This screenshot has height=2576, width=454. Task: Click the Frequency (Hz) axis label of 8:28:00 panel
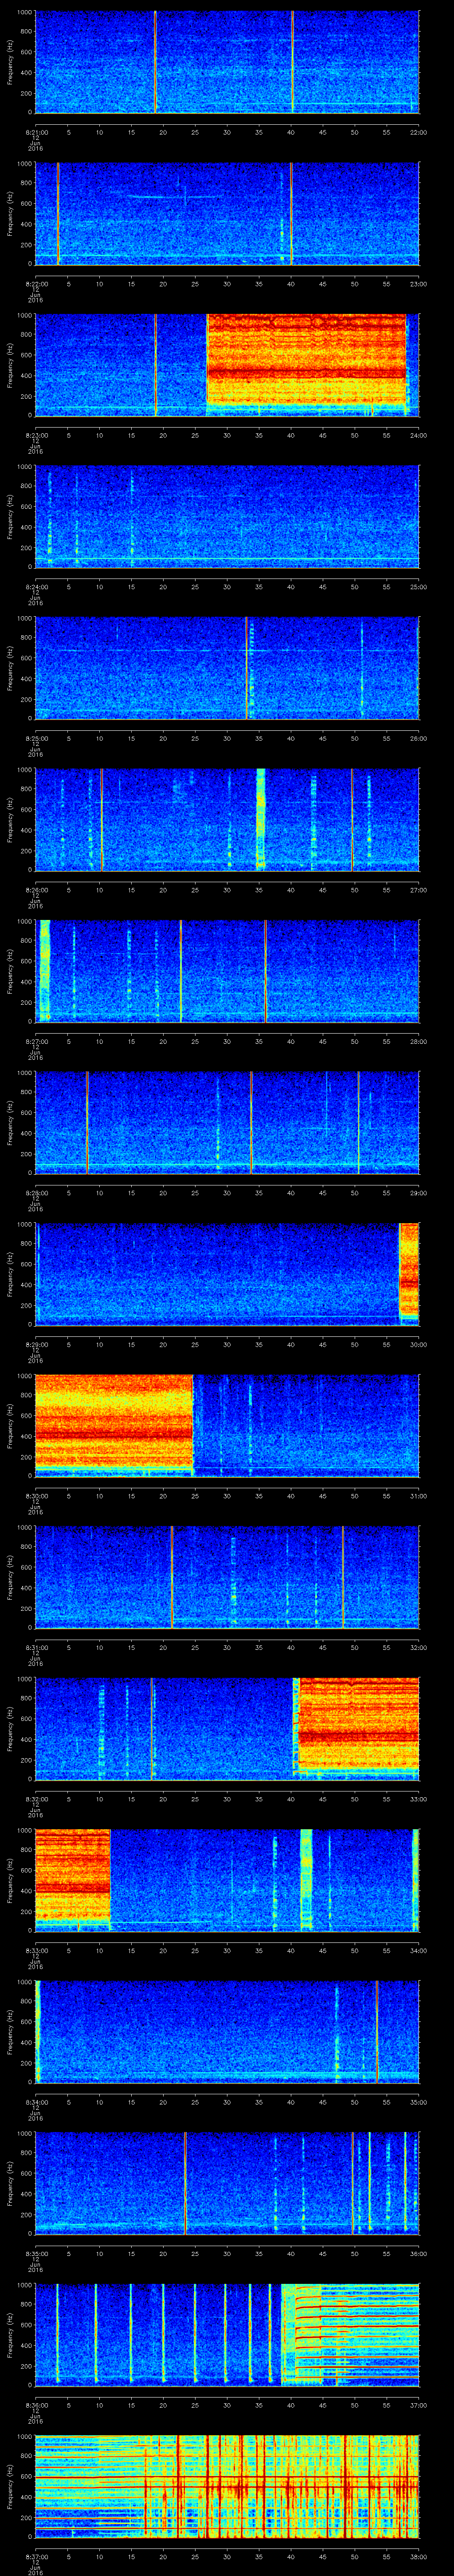pos(11,1122)
